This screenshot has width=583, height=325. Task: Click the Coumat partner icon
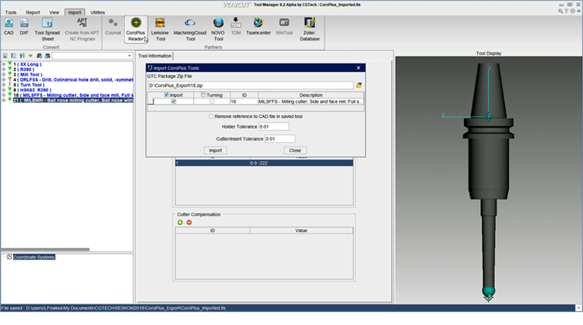113,26
